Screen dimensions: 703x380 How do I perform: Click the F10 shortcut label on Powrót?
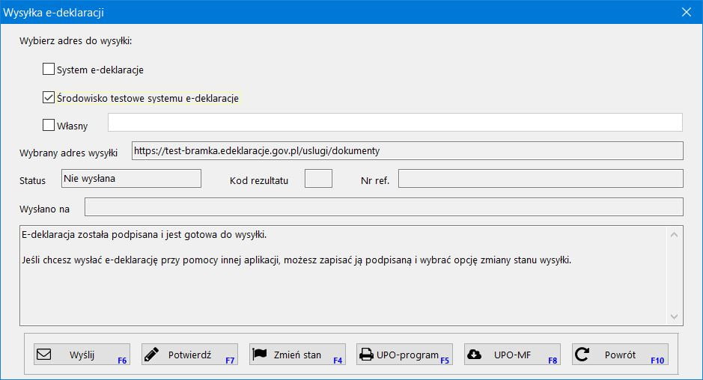[x=657, y=361]
